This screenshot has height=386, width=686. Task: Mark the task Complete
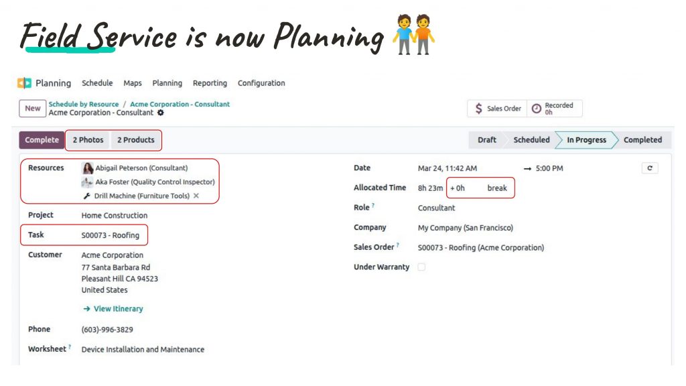click(x=41, y=139)
